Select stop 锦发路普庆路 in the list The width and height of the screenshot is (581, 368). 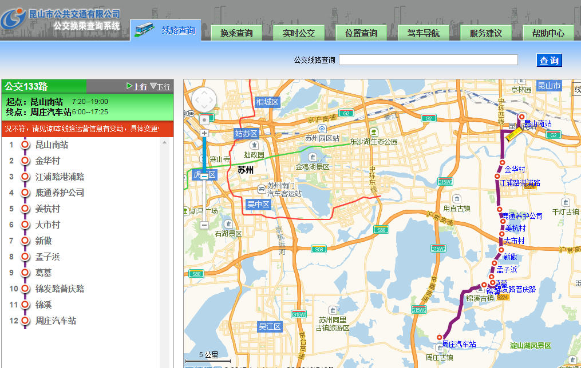tap(60, 289)
